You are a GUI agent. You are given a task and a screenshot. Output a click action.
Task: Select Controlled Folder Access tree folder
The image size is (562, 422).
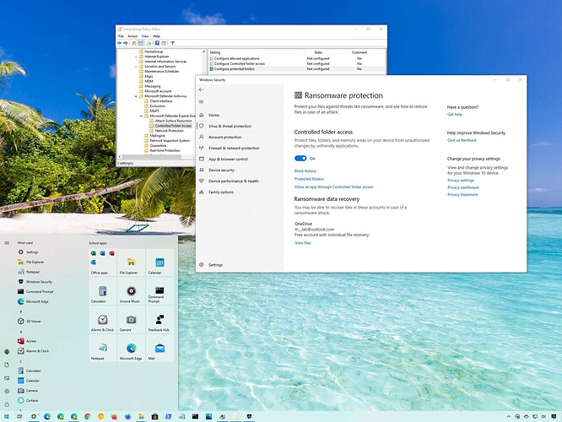click(x=173, y=126)
